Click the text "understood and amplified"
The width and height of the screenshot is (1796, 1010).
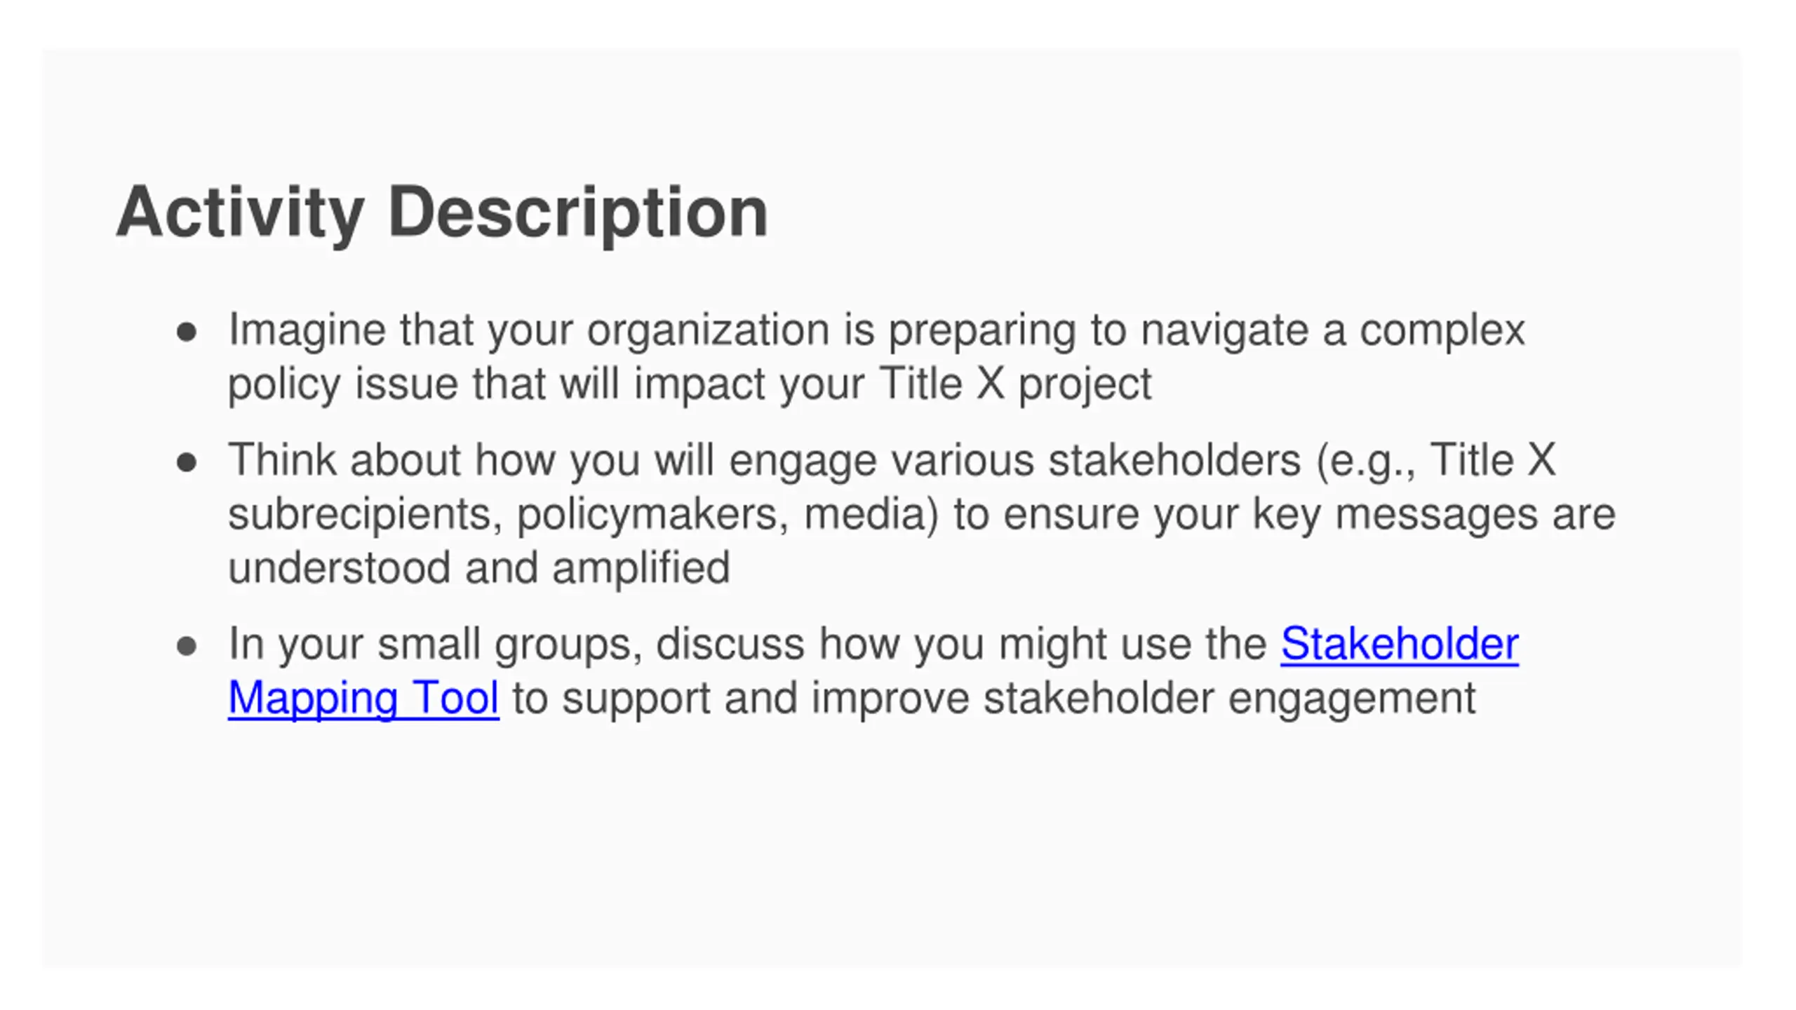coord(479,567)
